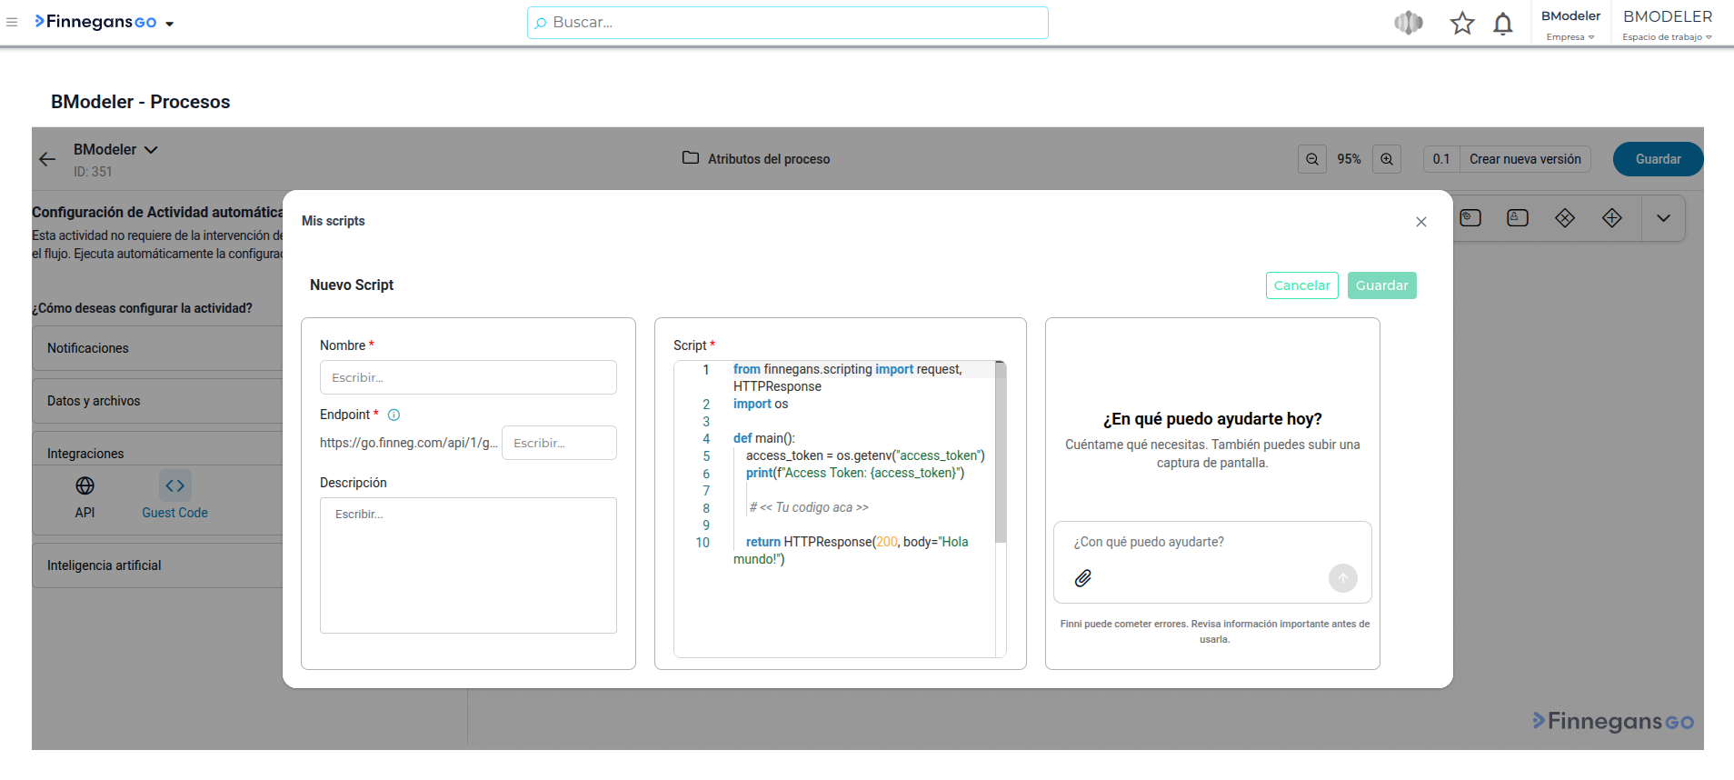This screenshot has height=780, width=1734.
Task: Select Inteligencia artificial option
Action: coord(158,565)
